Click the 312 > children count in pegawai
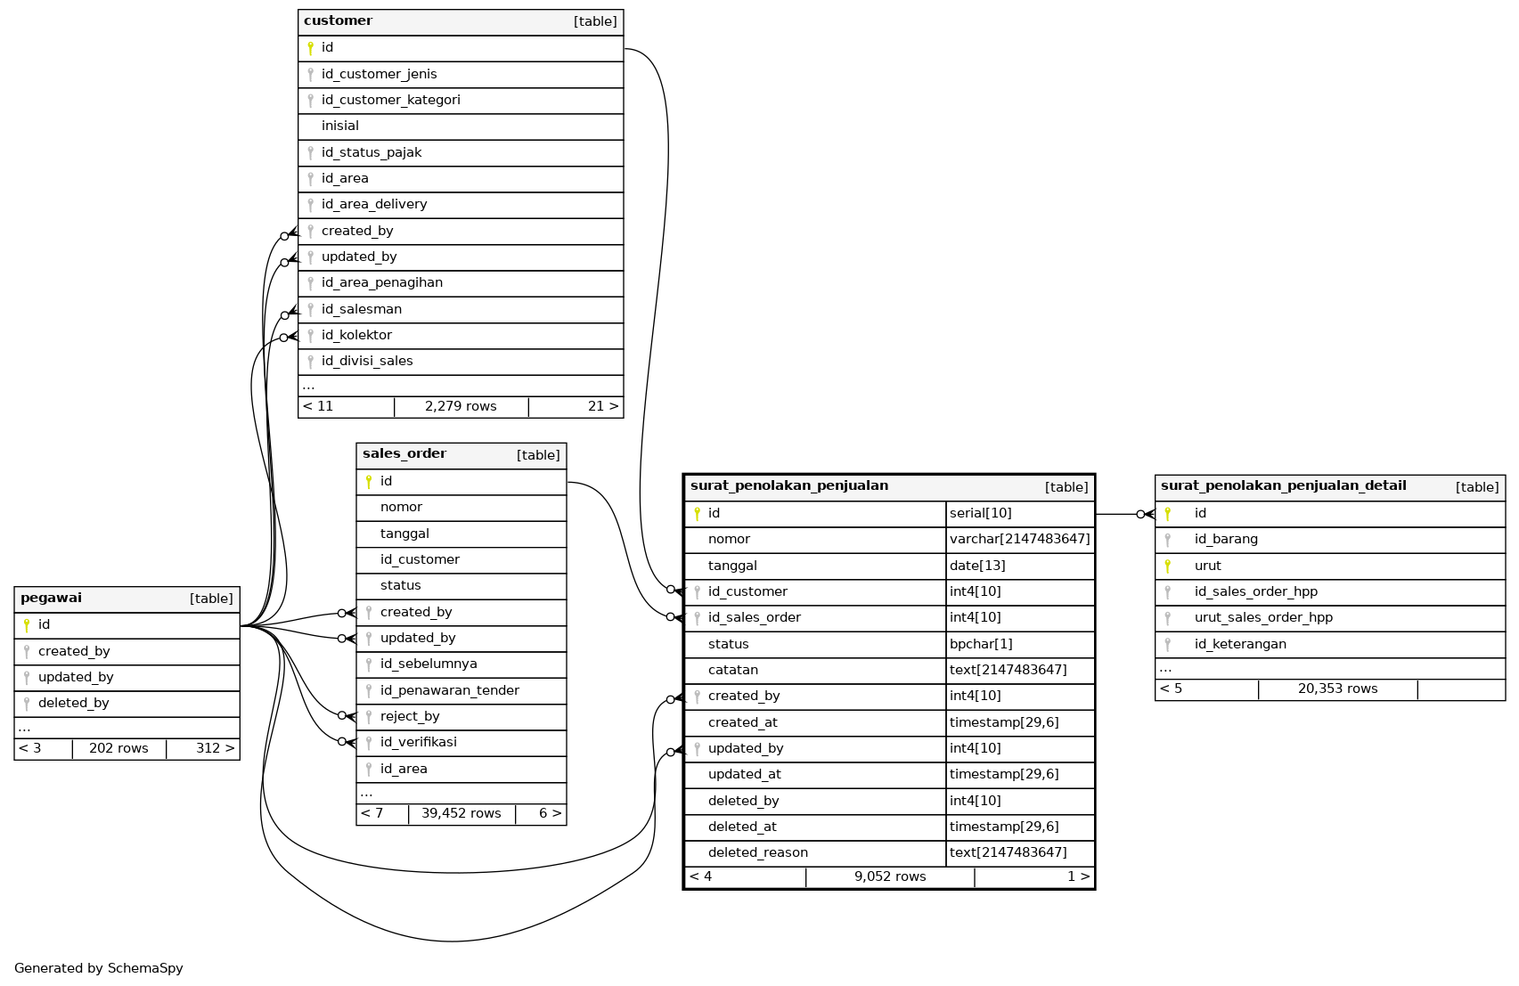This screenshot has width=1519, height=986. pyautogui.click(x=215, y=748)
